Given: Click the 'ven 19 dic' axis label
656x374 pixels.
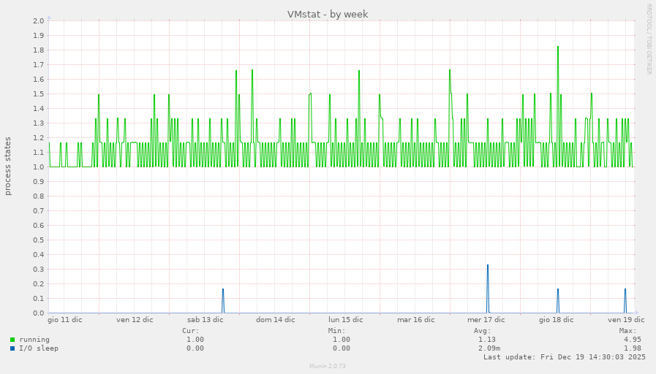Looking at the screenshot, I should tap(626, 320).
